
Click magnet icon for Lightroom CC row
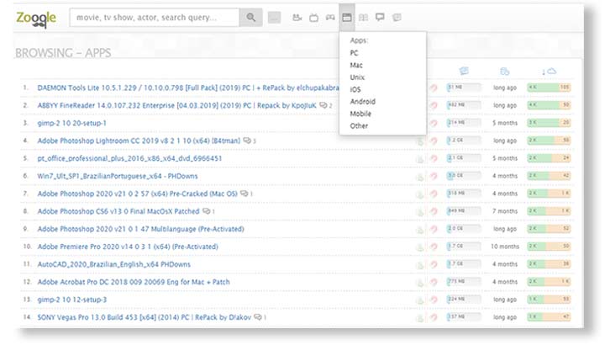coord(434,141)
